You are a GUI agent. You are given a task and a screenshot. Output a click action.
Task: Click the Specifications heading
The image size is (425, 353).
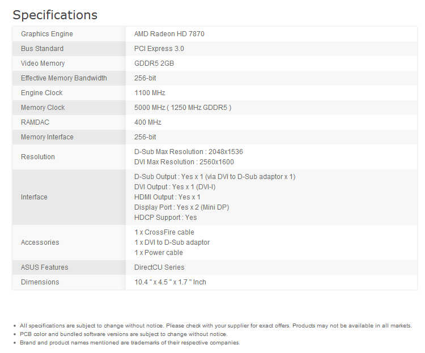click(x=55, y=15)
